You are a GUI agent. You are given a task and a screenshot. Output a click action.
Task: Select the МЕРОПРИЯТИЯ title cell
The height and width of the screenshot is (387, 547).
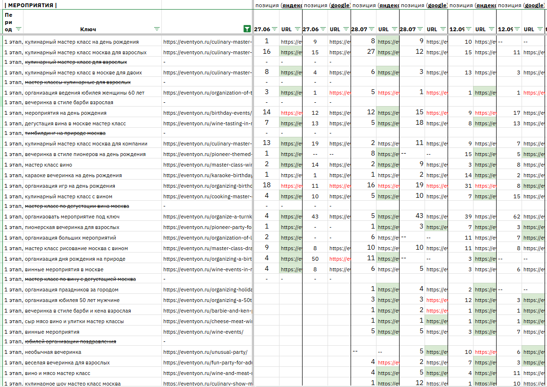tap(32, 5)
